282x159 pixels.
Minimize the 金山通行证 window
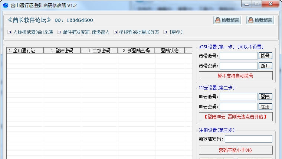[x=247, y=4]
